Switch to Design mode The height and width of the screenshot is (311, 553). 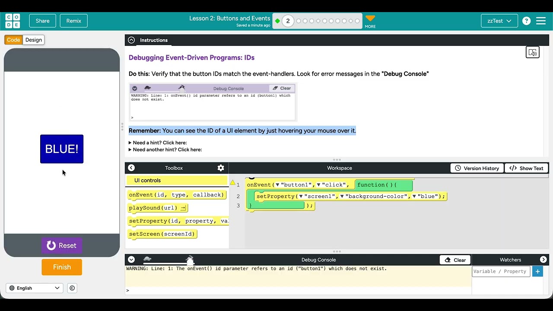pos(34,40)
